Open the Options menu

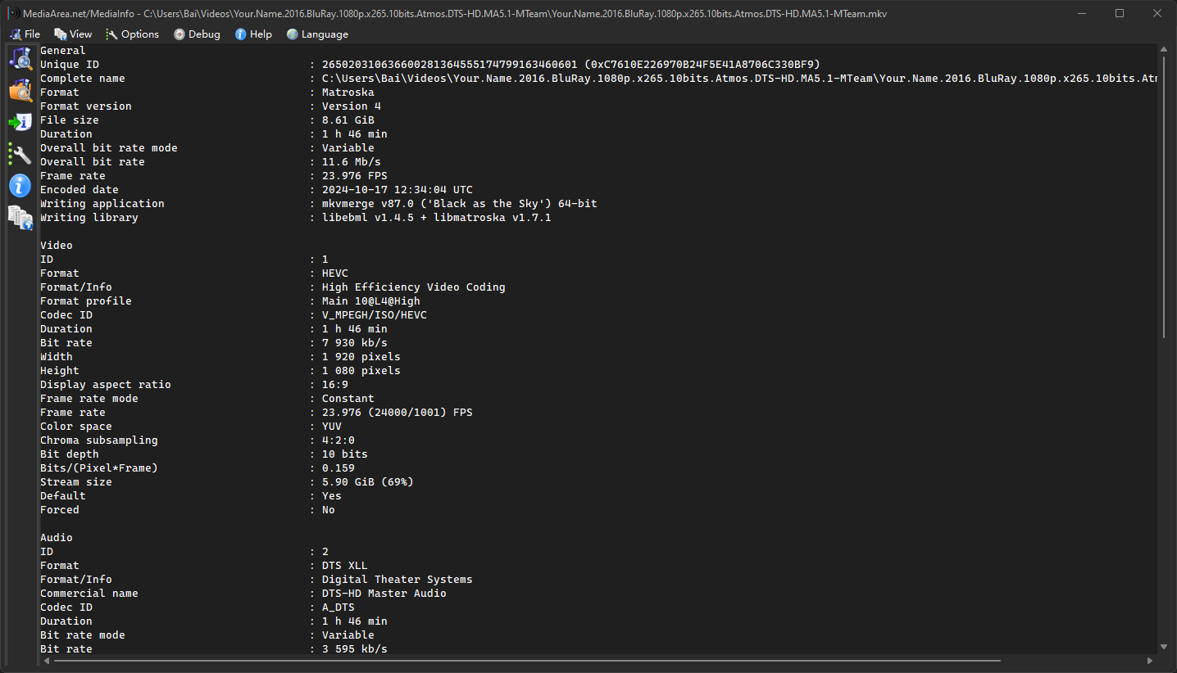(x=132, y=34)
